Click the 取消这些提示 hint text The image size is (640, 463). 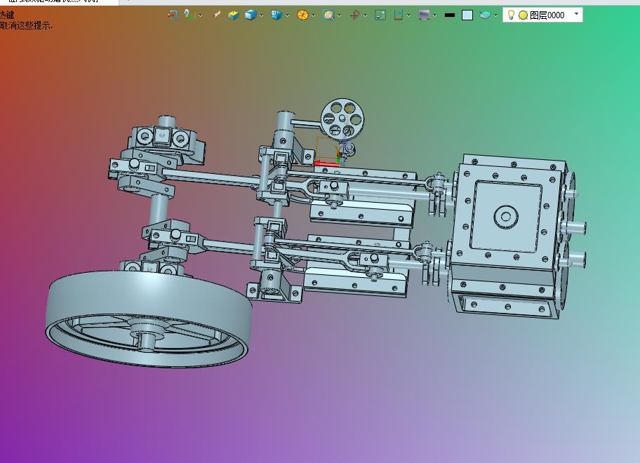tap(26, 25)
